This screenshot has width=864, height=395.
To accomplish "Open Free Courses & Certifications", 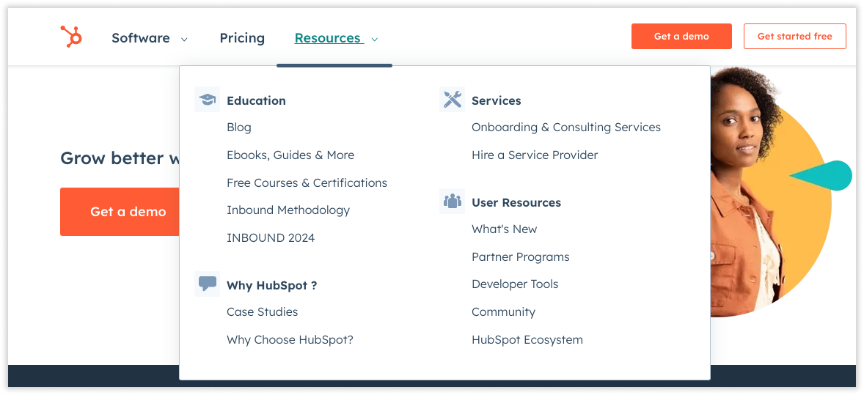I will coord(307,183).
